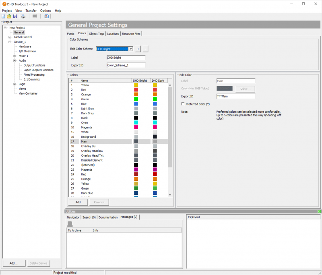
Task: Click the Open Project folder icon
Action: [x=9, y=17]
